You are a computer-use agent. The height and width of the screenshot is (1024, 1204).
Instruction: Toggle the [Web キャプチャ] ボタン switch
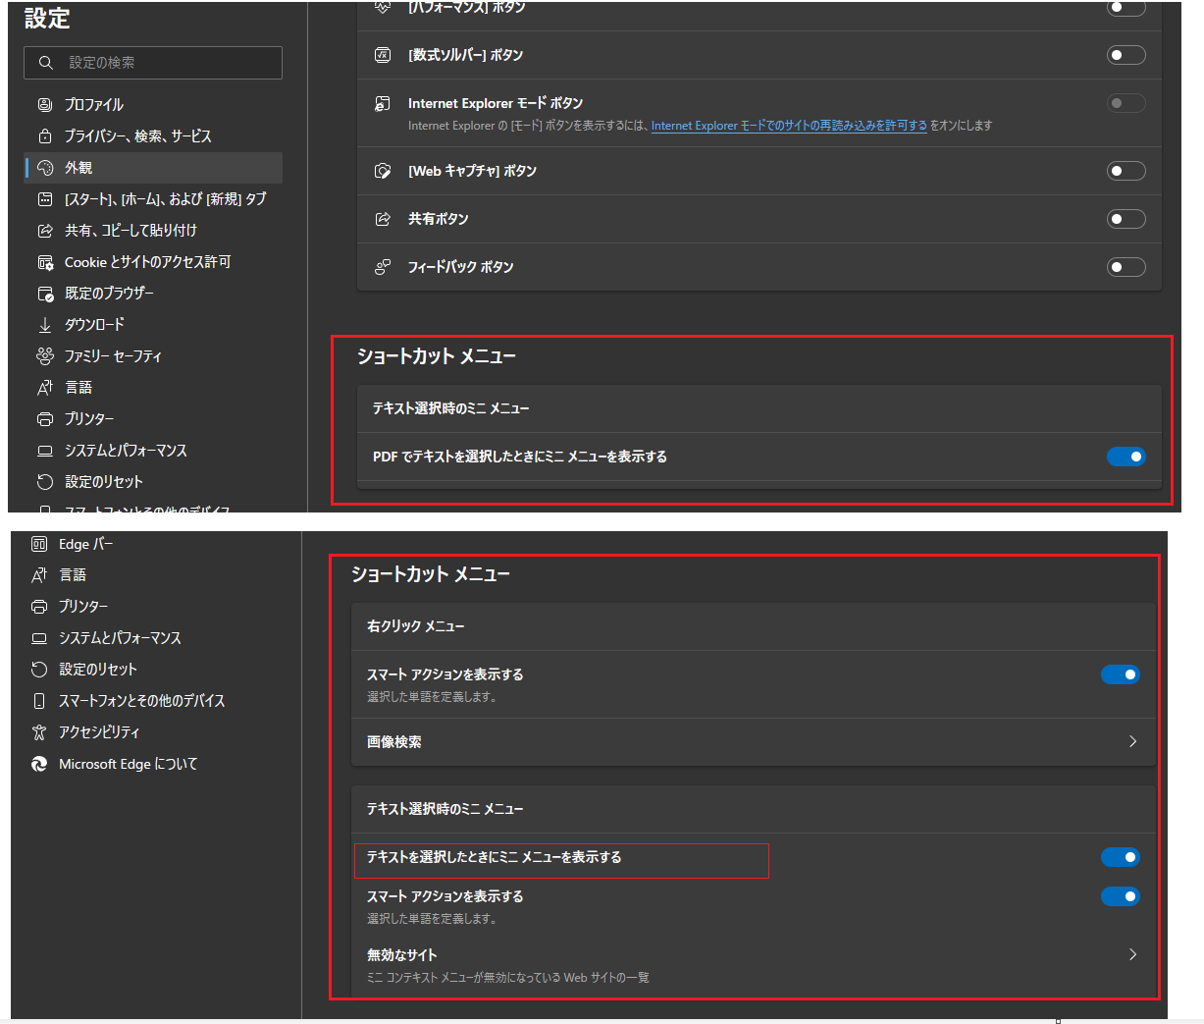coord(1126,171)
